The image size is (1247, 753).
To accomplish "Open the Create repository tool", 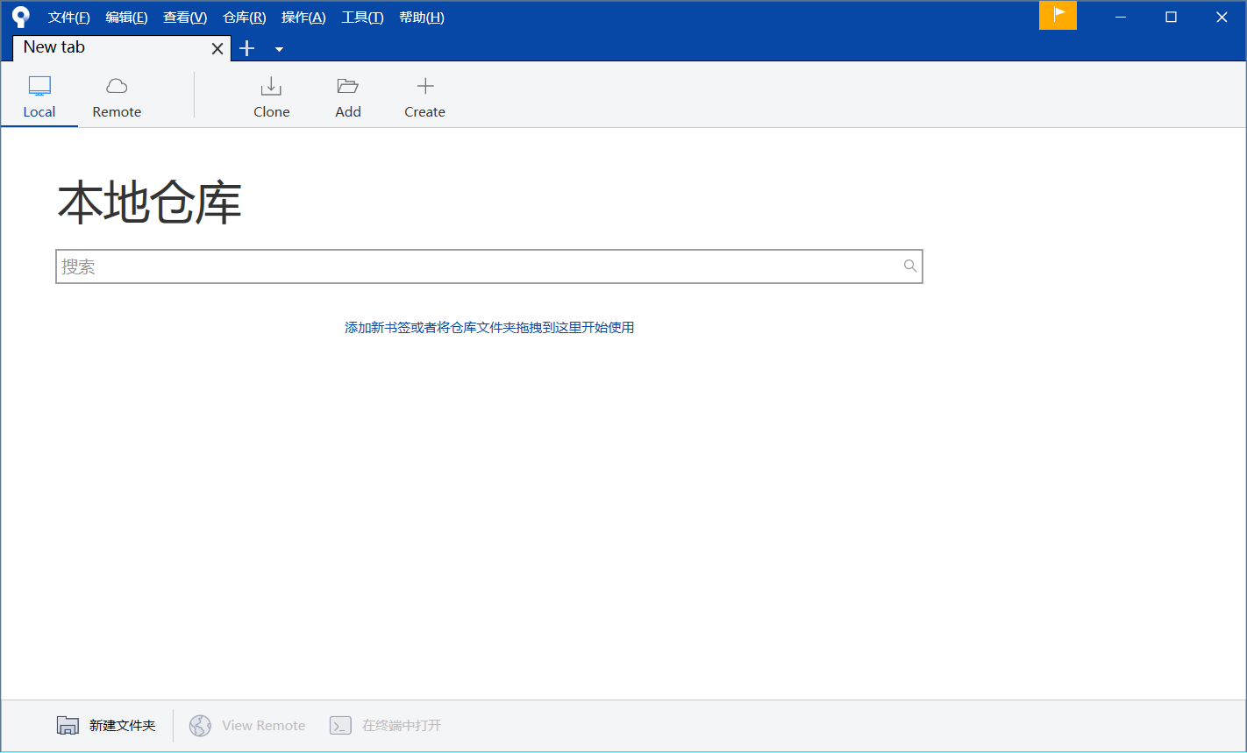I will pyautogui.click(x=424, y=96).
